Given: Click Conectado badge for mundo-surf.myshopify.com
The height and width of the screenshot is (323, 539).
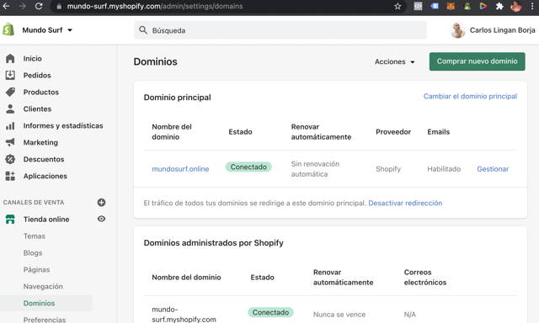Looking at the screenshot, I should click(270, 312).
